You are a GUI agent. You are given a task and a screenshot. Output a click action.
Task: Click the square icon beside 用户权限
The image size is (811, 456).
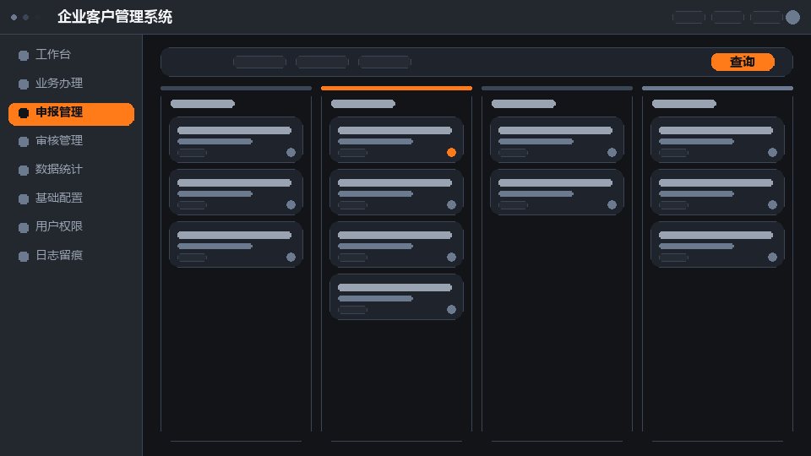pos(24,227)
